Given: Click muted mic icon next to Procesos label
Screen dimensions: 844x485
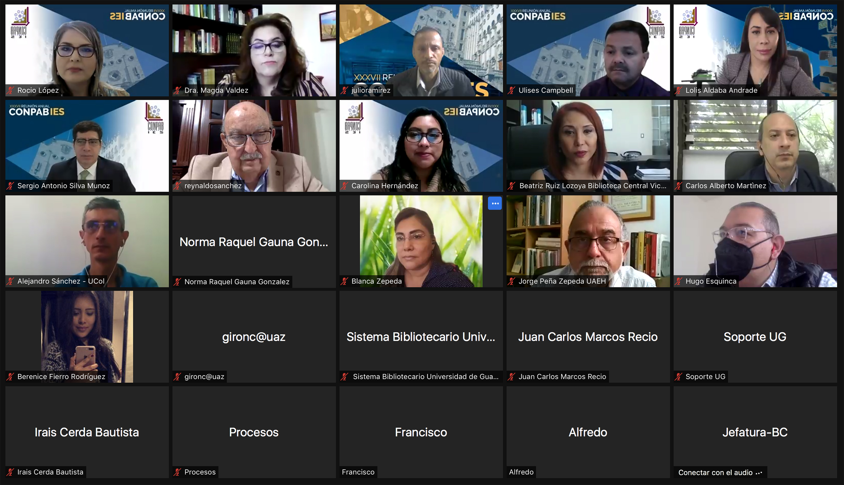Looking at the screenshot, I should click(x=178, y=472).
